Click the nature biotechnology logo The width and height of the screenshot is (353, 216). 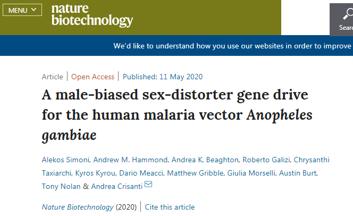tap(93, 15)
